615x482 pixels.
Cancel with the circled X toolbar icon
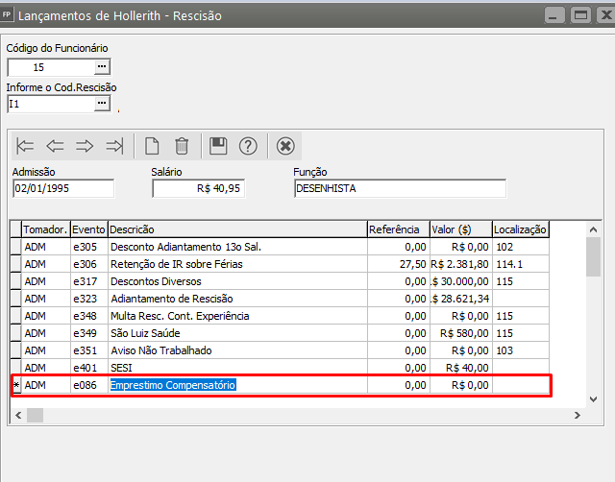284,146
